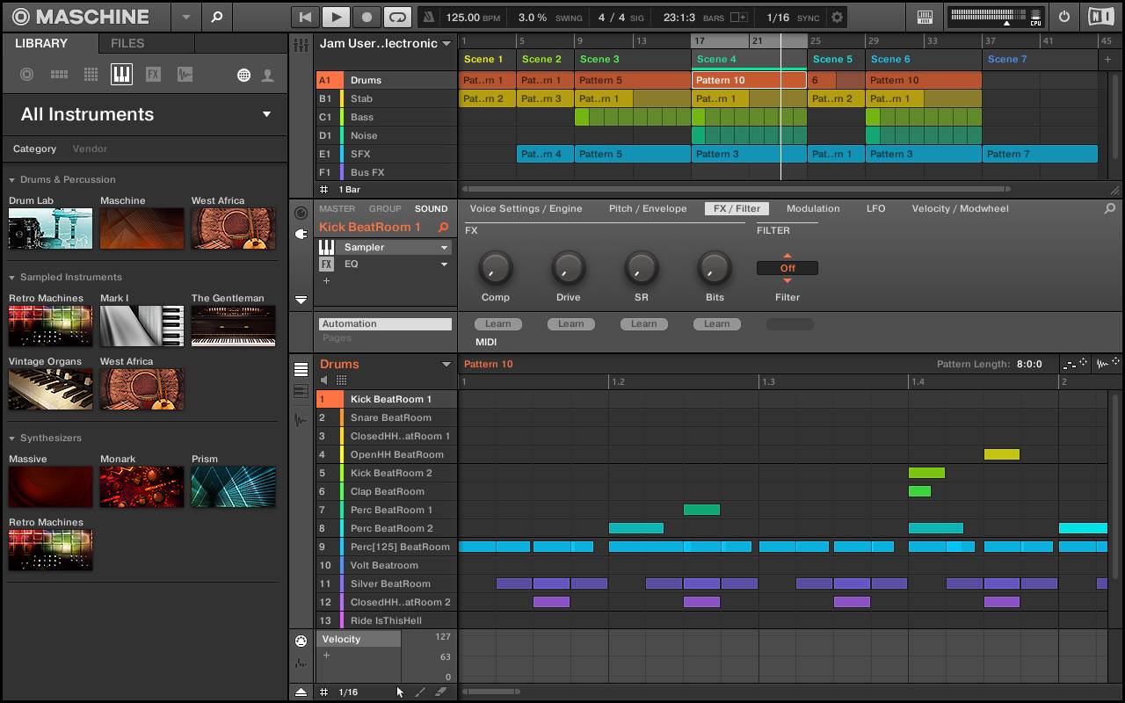Toggle the Loop button in transport
The height and width of the screenshot is (703, 1125).
(x=398, y=17)
